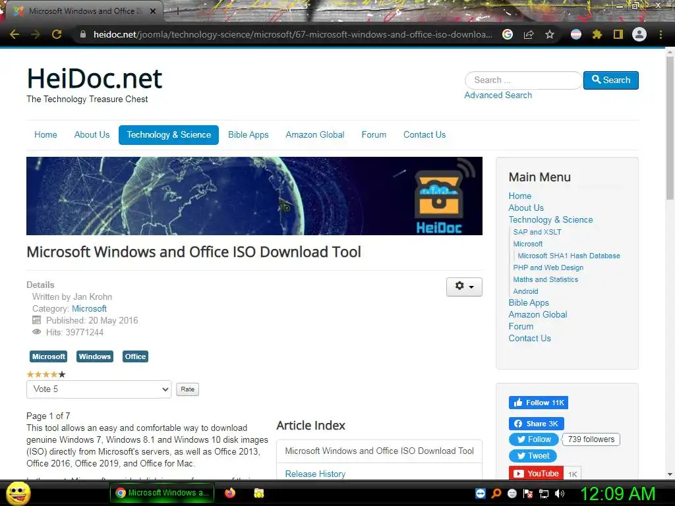This screenshot has width=675, height=506.
Task: Click the Chrome taskbar button for this window
Action: [x=162, y=493]
